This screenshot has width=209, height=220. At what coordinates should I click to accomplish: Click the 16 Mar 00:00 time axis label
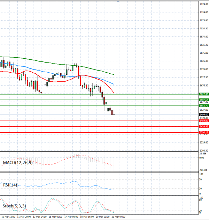tap(56, 217)
